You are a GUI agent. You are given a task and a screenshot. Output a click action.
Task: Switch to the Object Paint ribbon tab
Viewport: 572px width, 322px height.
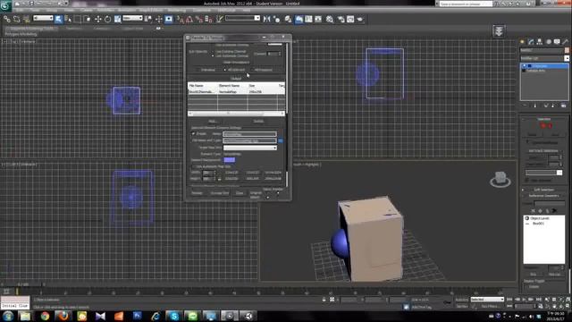[132, 28]
